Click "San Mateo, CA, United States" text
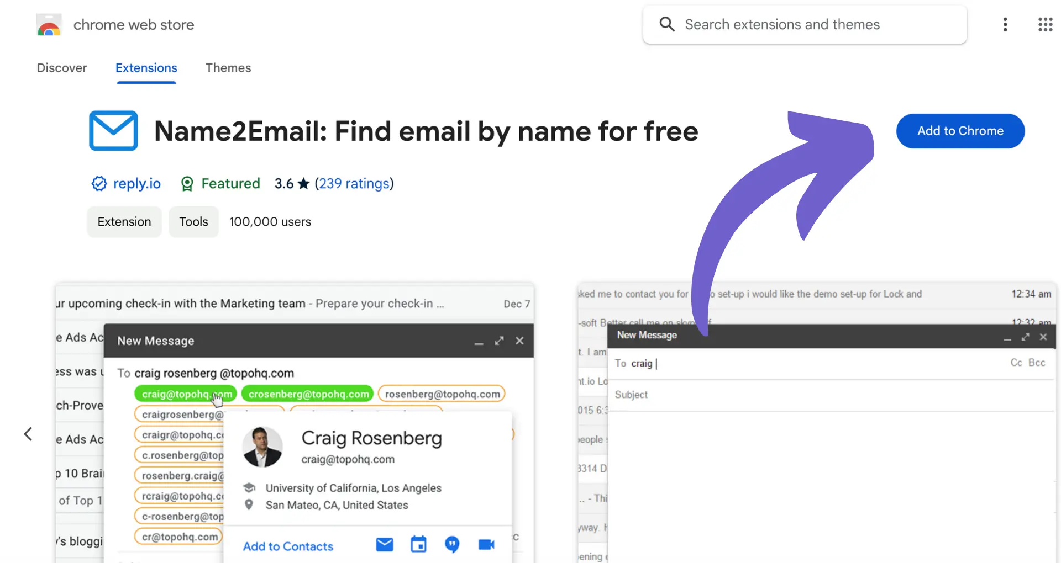The width and height of the screenshot is (1061, 563). pos(337,505)
